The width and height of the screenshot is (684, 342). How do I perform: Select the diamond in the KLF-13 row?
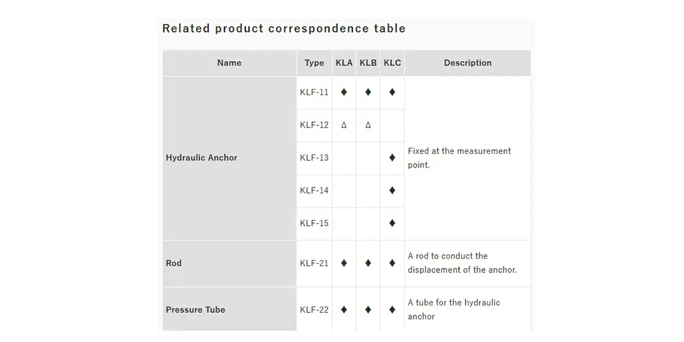click(392, 158)
